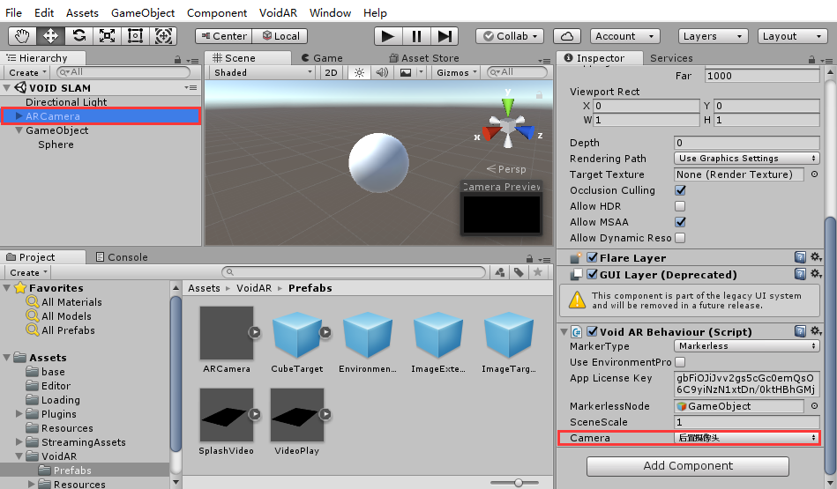Toggle scene lighting sun icon
Viewport: 837px width, 489px height.
pyautogui.click(x=359, y=72)
